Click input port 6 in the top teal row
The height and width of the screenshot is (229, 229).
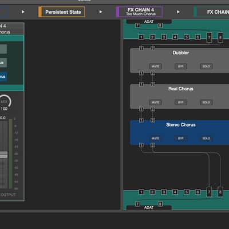pyautogui.click(x=198, y=37)
